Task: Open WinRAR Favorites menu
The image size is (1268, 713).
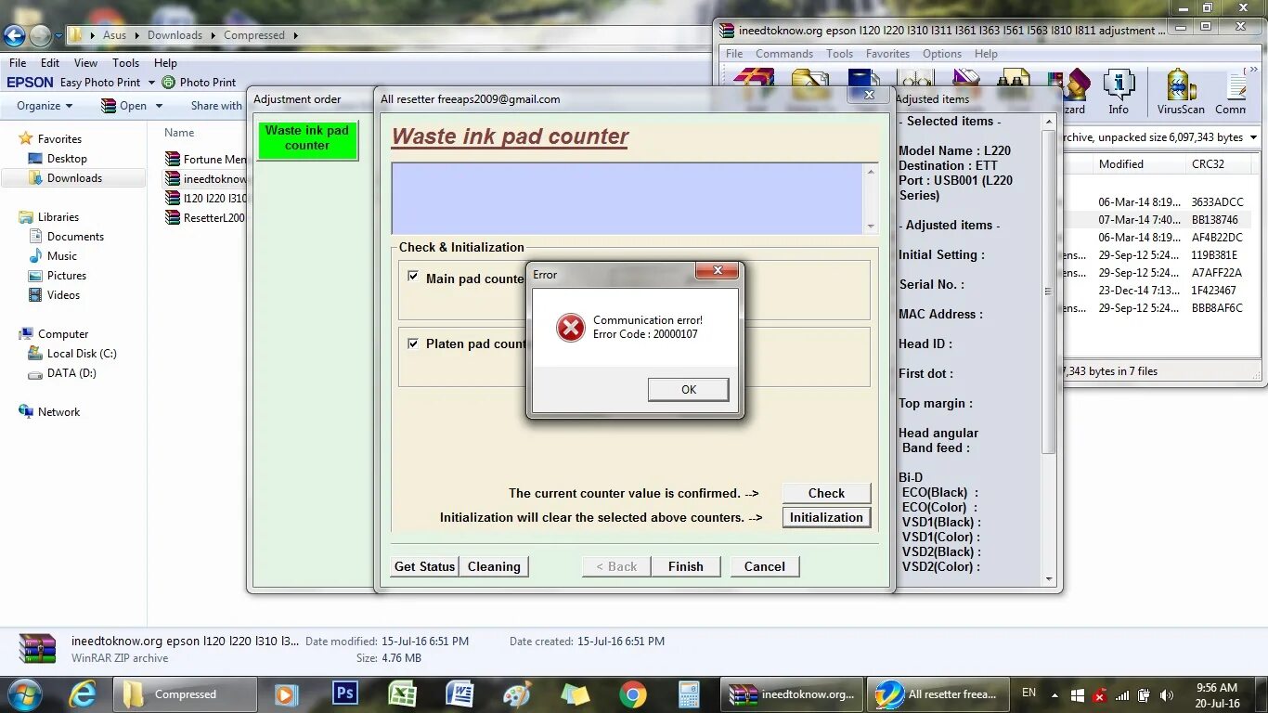Action: (x=888, y=53)
